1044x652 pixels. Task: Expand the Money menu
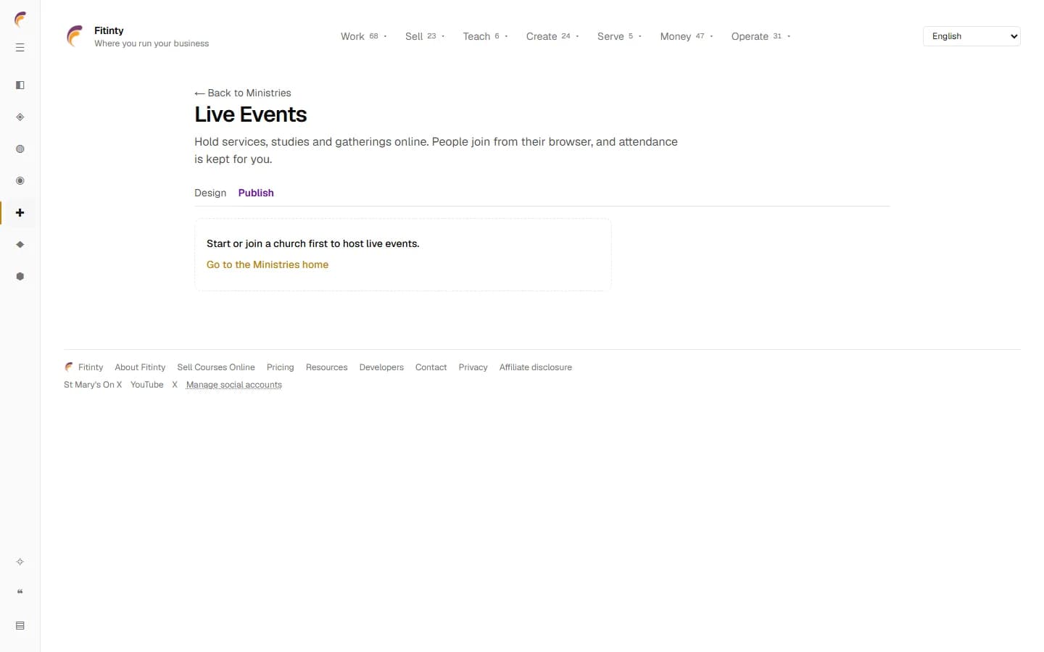[x=687, y=36]
